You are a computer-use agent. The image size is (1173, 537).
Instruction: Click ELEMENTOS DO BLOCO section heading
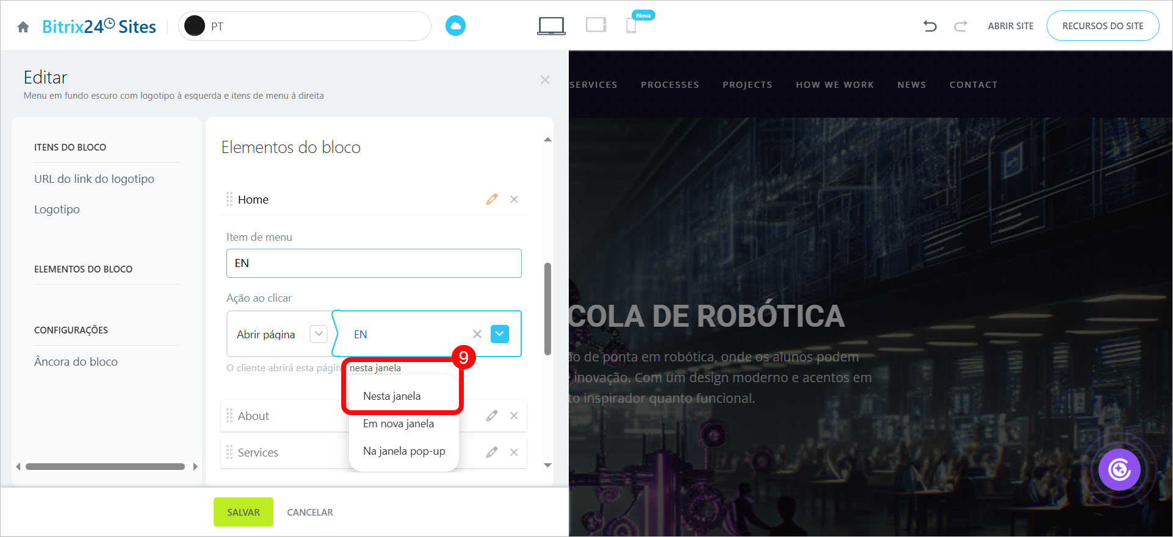83,269
